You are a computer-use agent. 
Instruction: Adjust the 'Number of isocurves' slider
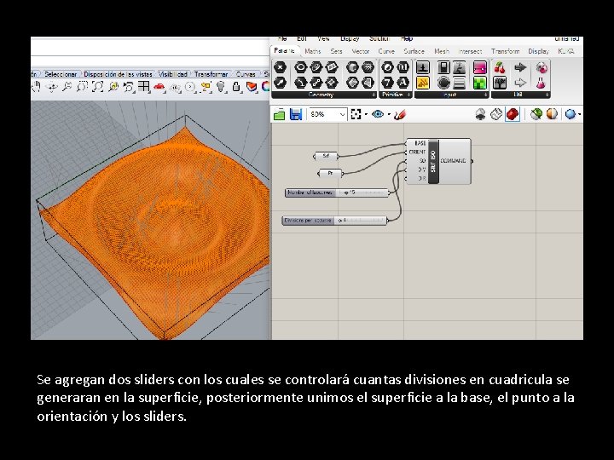(337, 193)
